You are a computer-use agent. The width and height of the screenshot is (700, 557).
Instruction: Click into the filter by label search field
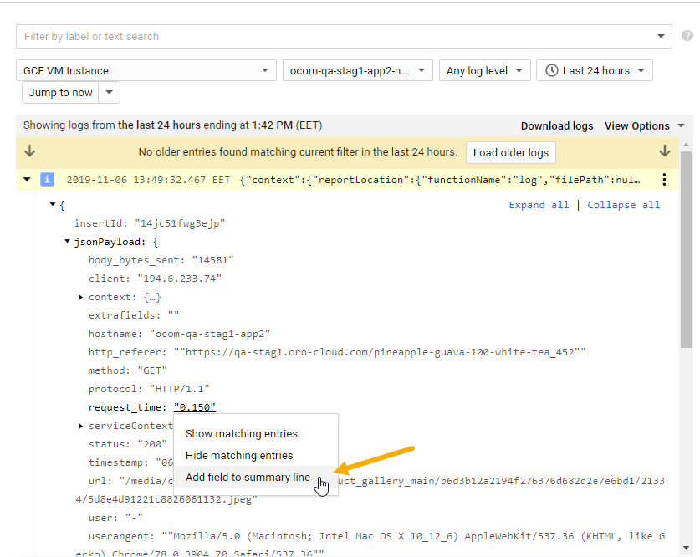click(x=335, y=36)
